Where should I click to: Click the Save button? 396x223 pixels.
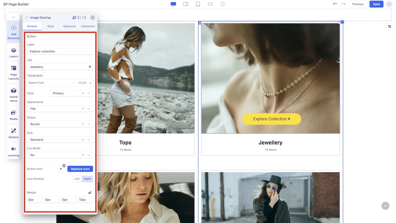(x=376, y=4)
